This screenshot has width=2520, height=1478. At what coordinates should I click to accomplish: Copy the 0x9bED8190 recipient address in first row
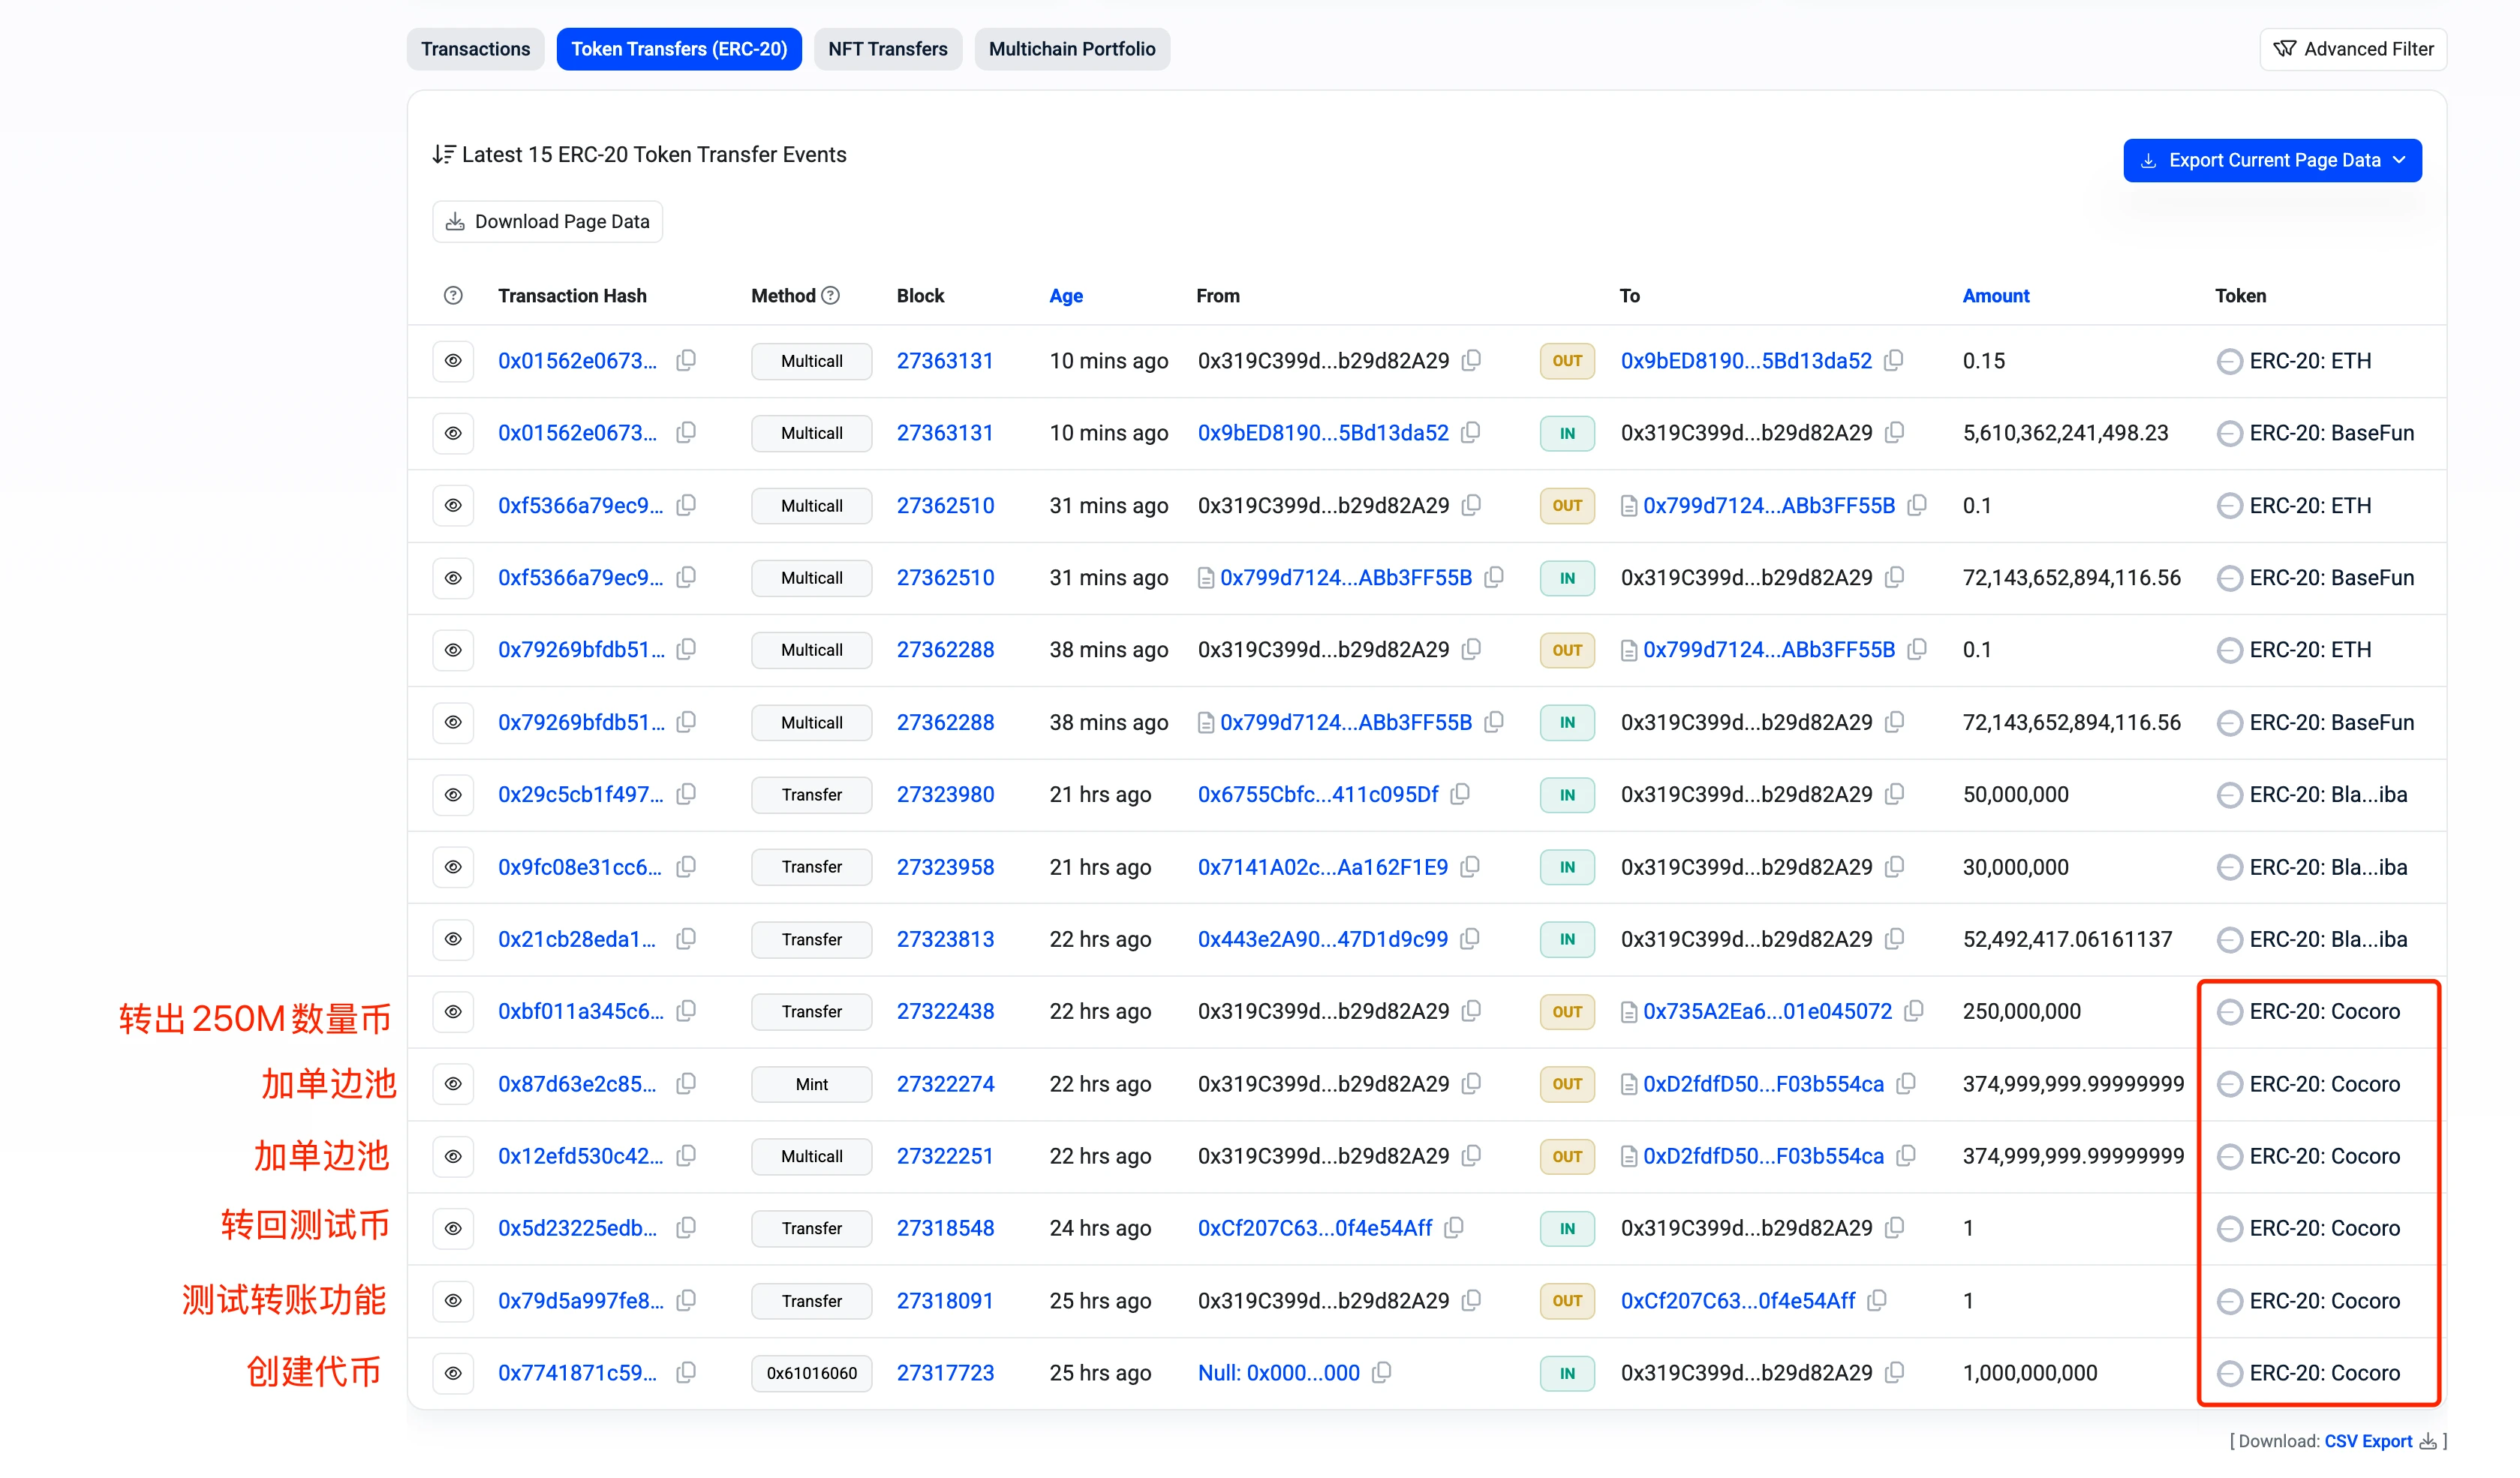[x=1894, y=360]
